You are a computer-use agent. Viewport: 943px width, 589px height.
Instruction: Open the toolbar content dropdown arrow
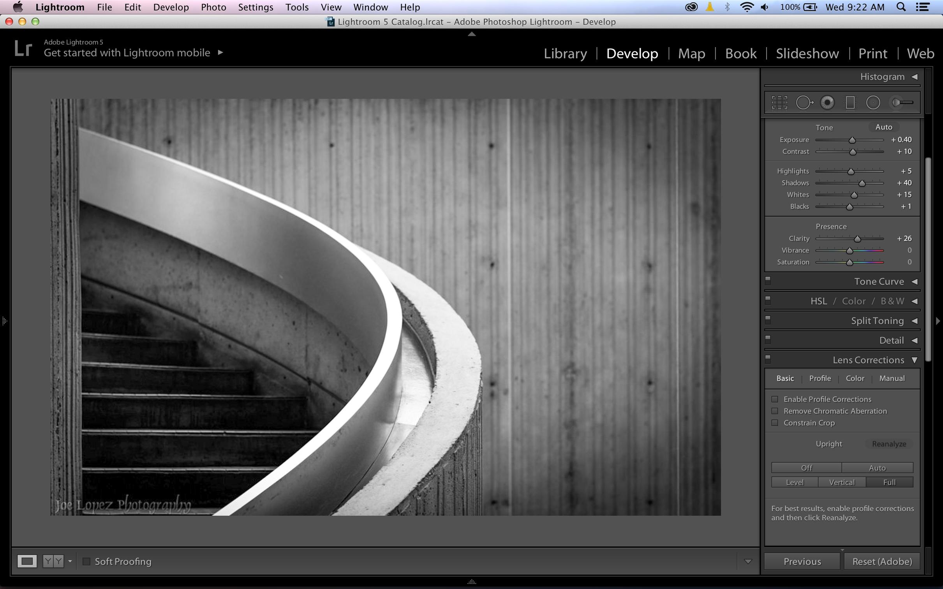coord(747,561)
